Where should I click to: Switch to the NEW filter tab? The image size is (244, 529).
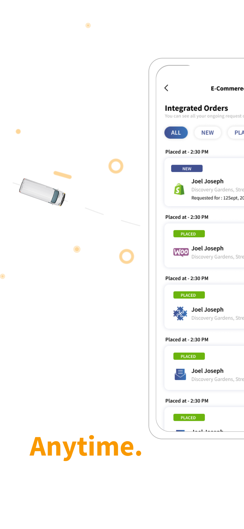click(x=208, y=133)
